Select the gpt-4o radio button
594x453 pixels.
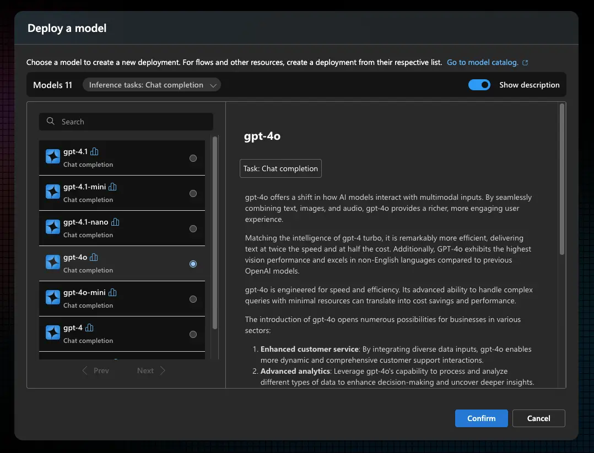tap(193, 264)
